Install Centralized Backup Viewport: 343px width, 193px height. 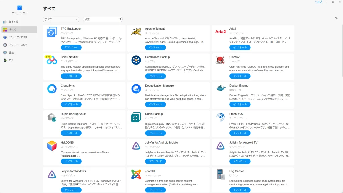click(x=155, y=76)
